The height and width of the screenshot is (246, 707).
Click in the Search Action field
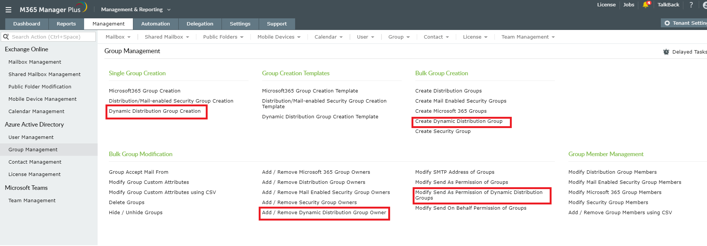pyautogui.click(x=53, y=37)
